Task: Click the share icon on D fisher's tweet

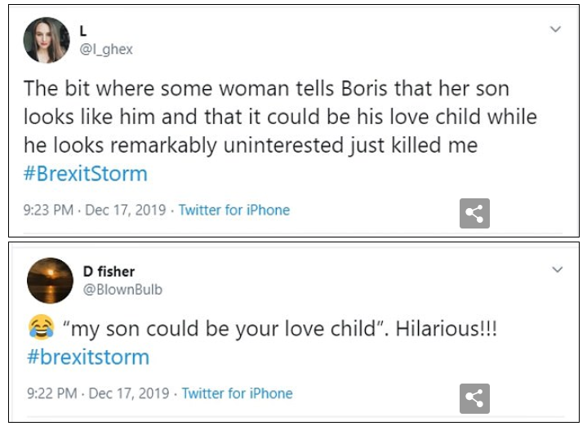Action: [x=474, y=397]
